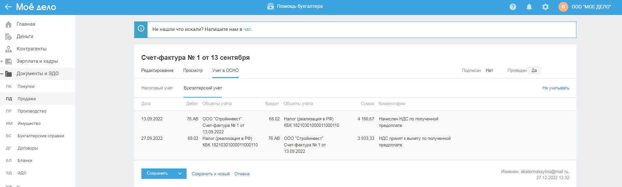Screen dimensions: 622x187
Task: Toggle the Проведен status 'Да'
Action: pyautogui.click(x=534, y=71)
